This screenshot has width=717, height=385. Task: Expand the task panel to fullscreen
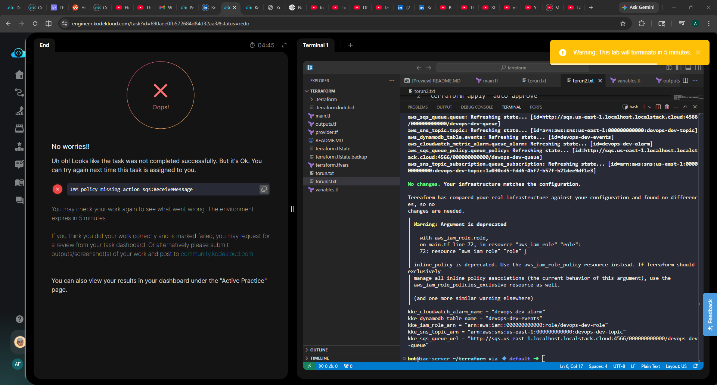[x=284, y=45]
